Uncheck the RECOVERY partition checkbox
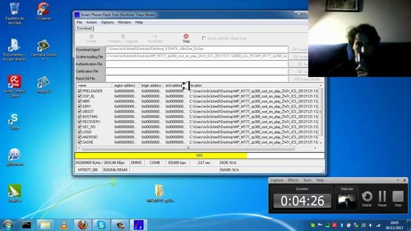411x231 pixels. coord(80,121)
